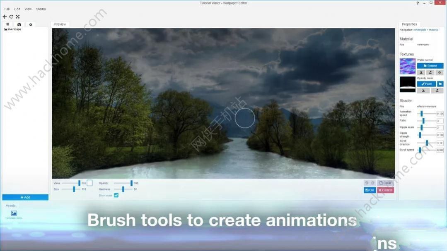Select the Scale tool icon

17,17
